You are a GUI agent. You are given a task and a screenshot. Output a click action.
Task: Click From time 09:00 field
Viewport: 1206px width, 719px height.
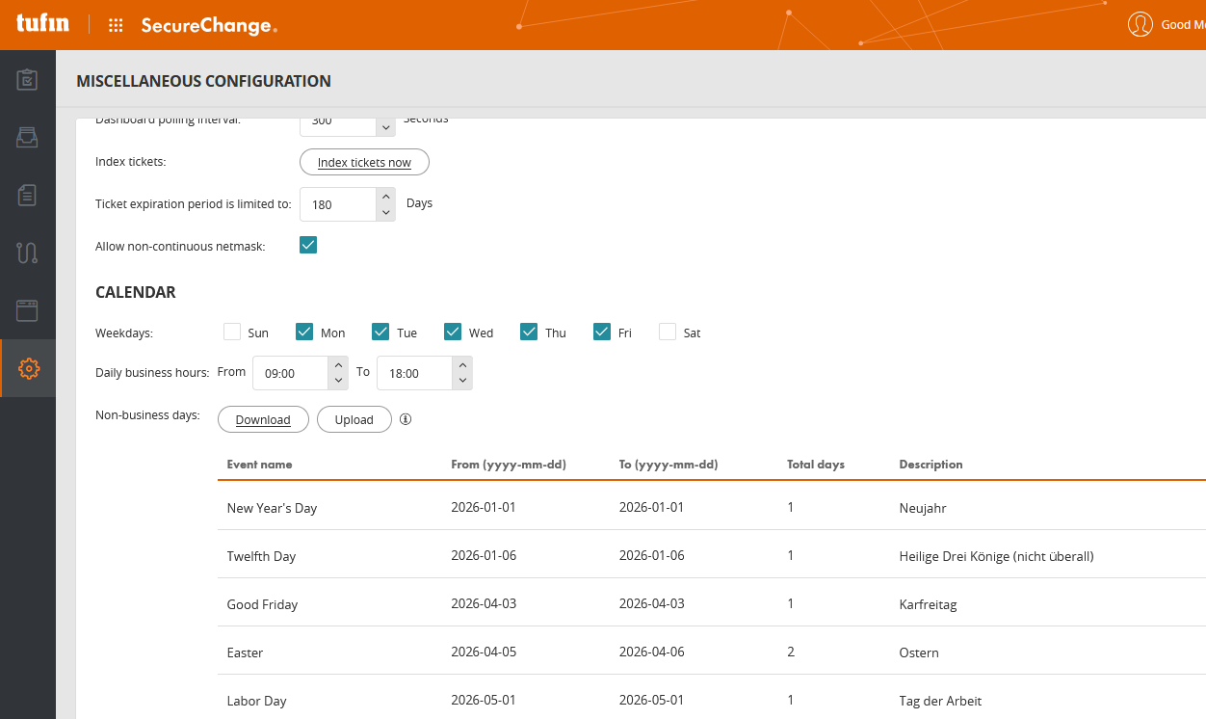291,373
